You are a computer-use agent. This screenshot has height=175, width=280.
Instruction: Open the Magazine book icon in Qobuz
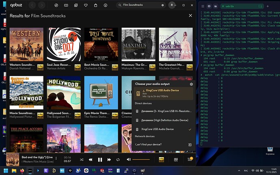66,5
